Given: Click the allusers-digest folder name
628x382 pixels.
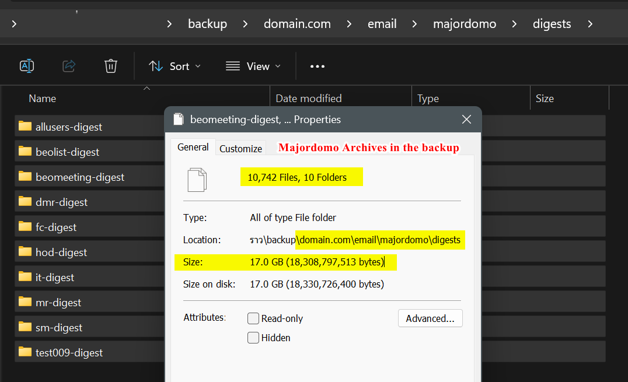Looking at the screenshot, I should coord(69,127).
